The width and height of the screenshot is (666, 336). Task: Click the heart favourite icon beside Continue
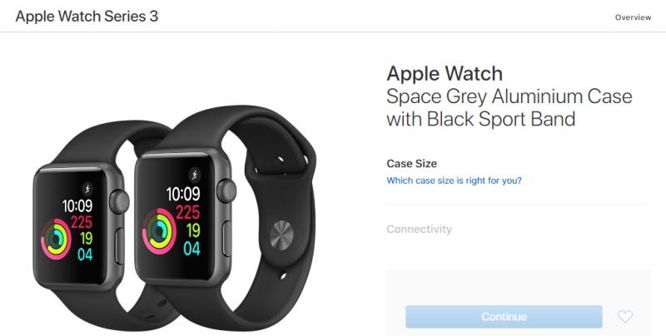click(x=625, y=317)
